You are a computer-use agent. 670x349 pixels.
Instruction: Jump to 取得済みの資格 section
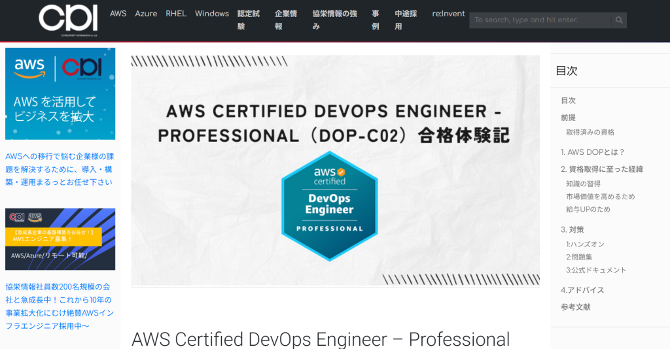[x=590, y=132]
